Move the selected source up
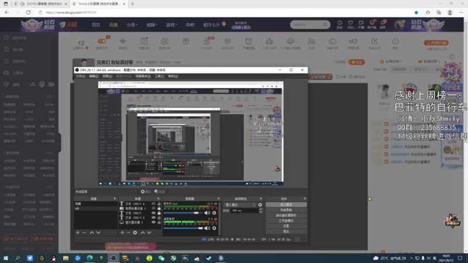The height and width of the screenshot is (263, 468). (x=143, y=233)
